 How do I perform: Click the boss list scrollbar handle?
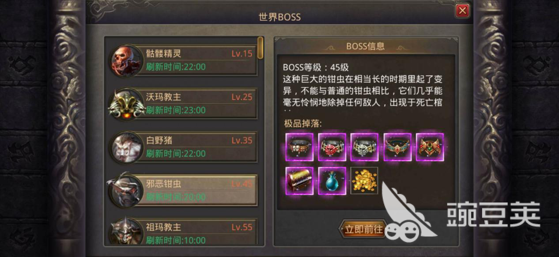point(261,48)
